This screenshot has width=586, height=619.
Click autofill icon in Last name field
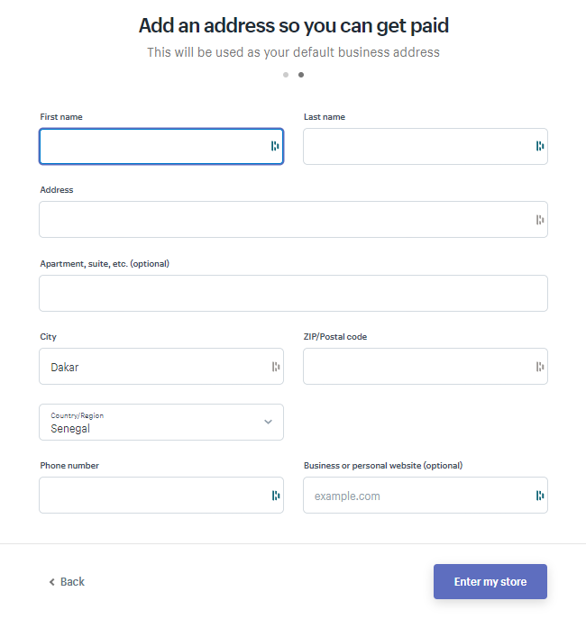click(x=540, y=146)
